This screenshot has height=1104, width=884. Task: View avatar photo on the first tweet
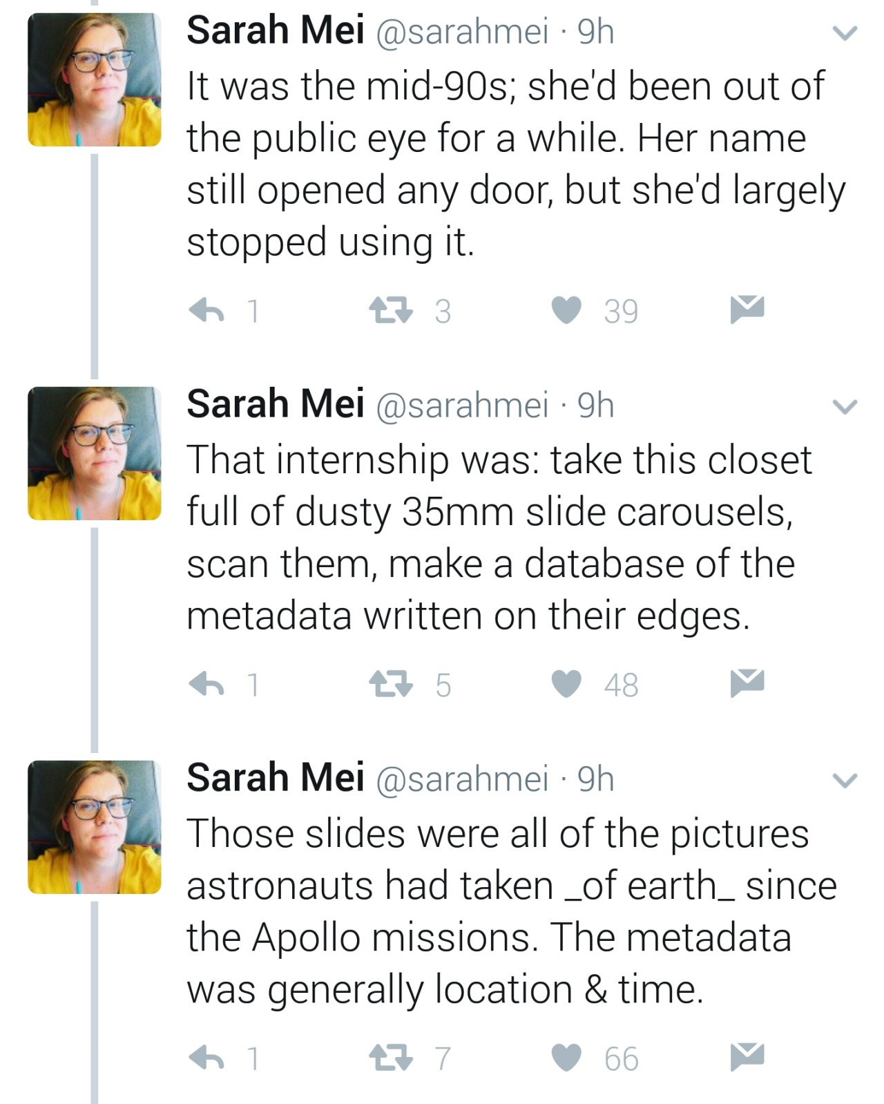point(94,79)
